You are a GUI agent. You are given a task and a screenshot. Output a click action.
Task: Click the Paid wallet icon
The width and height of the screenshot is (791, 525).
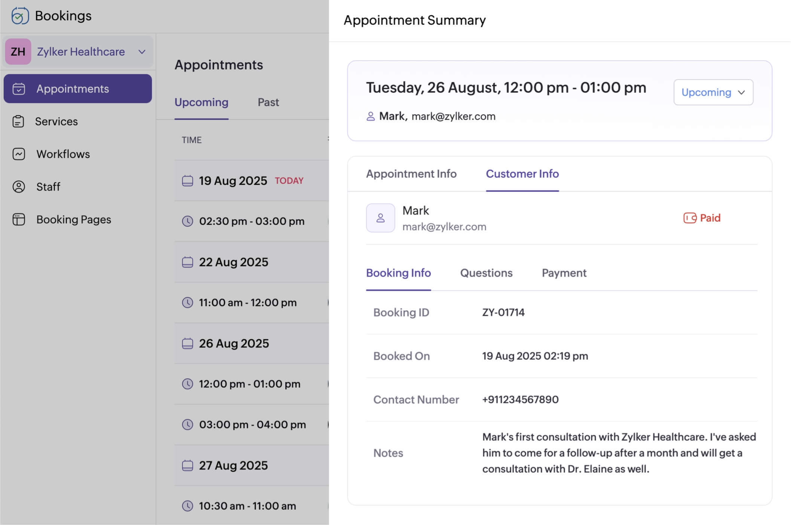(x=690, y=218)
